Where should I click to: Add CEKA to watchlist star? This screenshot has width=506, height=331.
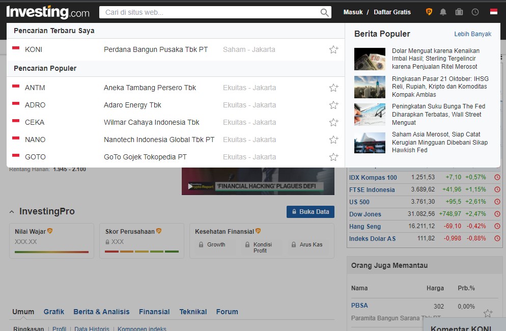point(333,122)
